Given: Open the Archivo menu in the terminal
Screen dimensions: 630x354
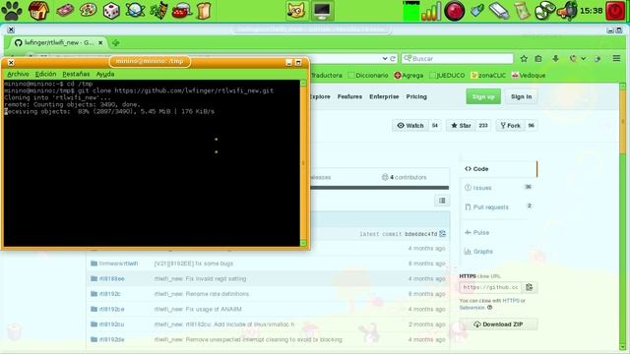Looking at the screenshot, I should point(18,75).
